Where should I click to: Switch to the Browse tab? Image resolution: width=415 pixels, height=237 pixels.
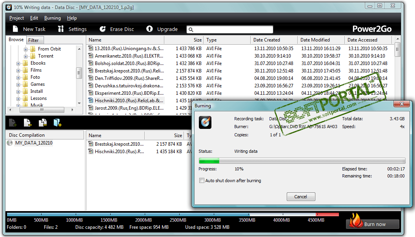pos(16,40)
